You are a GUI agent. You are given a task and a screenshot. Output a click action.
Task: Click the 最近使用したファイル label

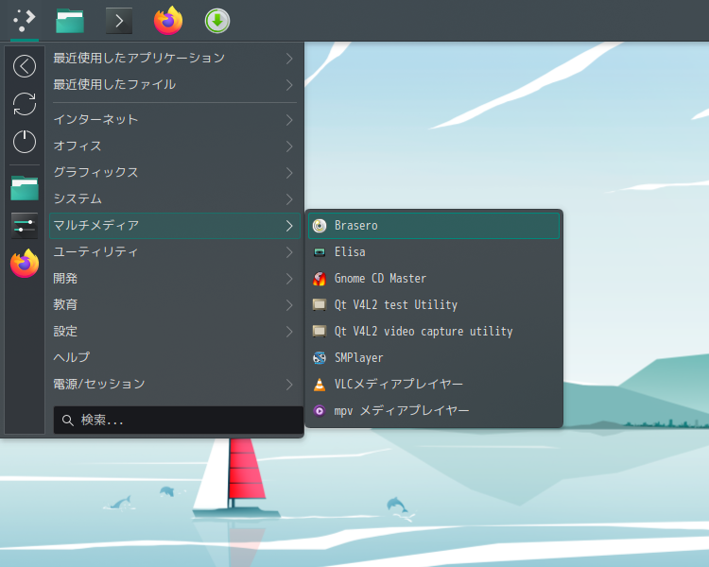click(114, 84)
